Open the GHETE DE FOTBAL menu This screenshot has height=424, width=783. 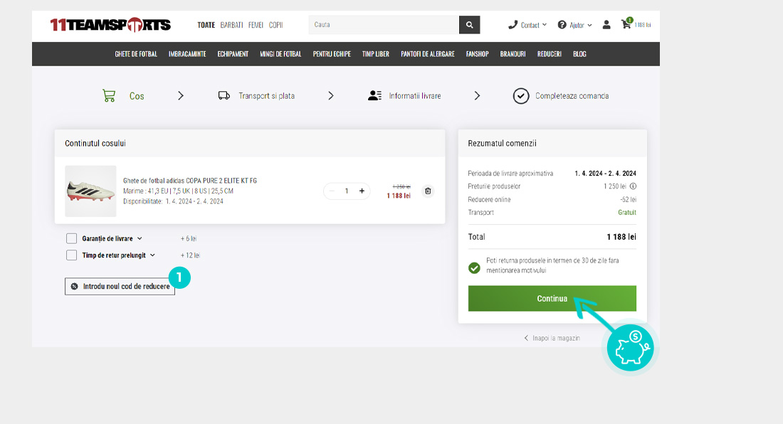(x=136, y=54)
